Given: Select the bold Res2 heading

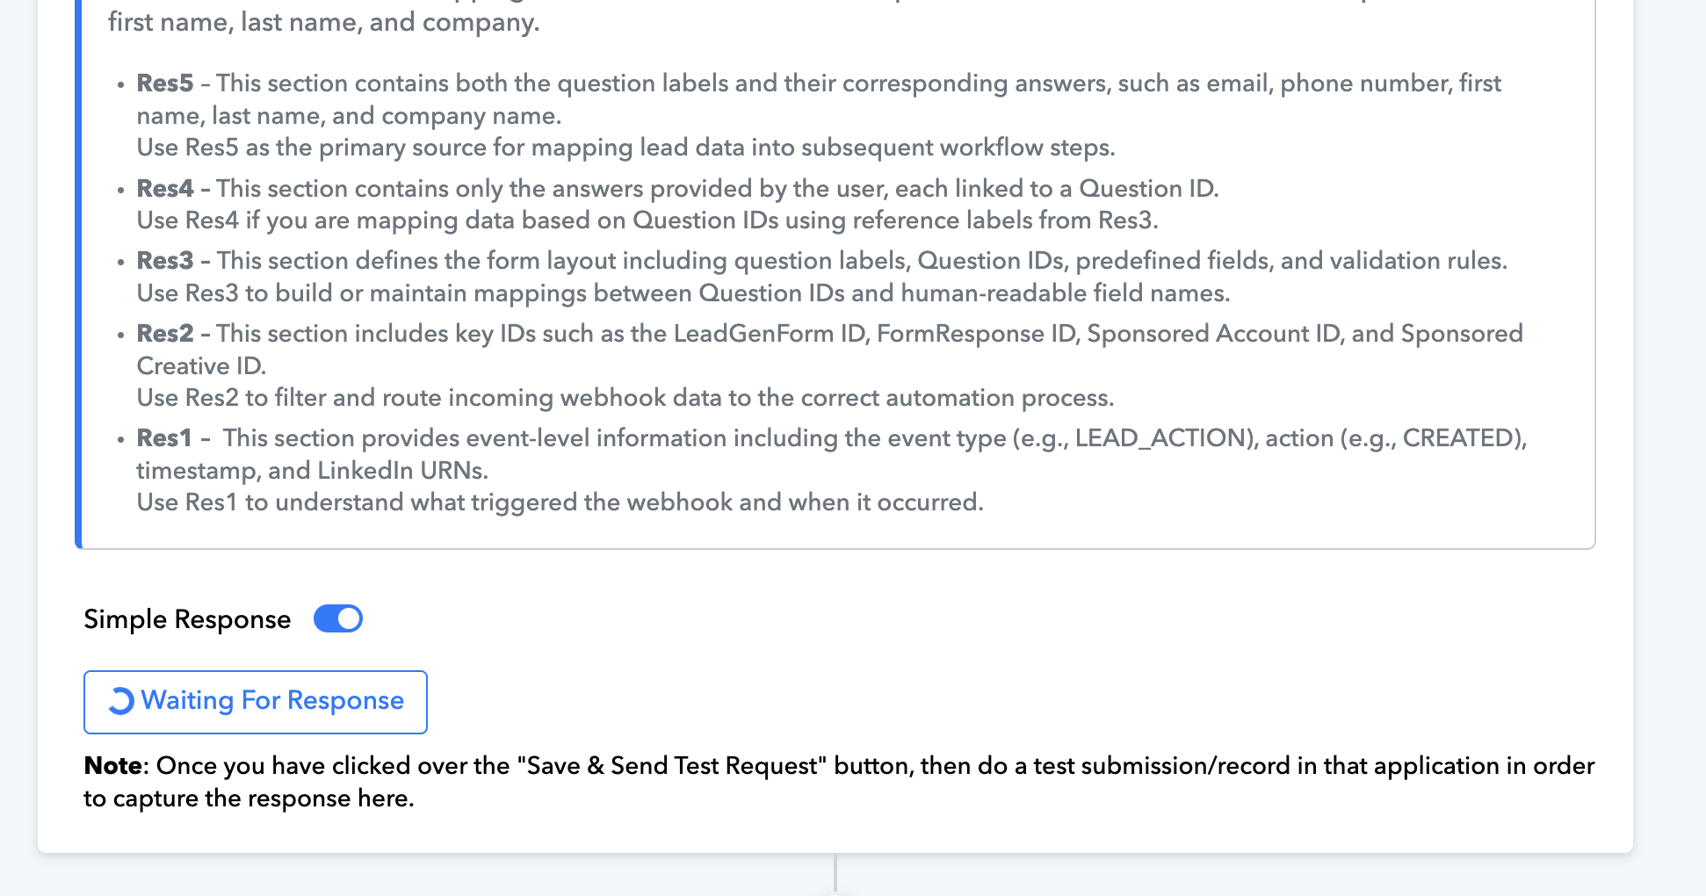Looking at the screenshot, I should click(x=164, y=334).
